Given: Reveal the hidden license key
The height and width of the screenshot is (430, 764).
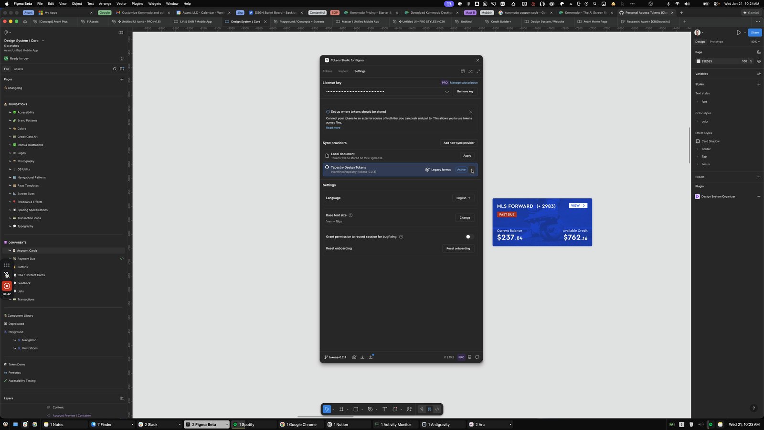Looking at the screenshot, I should coord(447,91).
